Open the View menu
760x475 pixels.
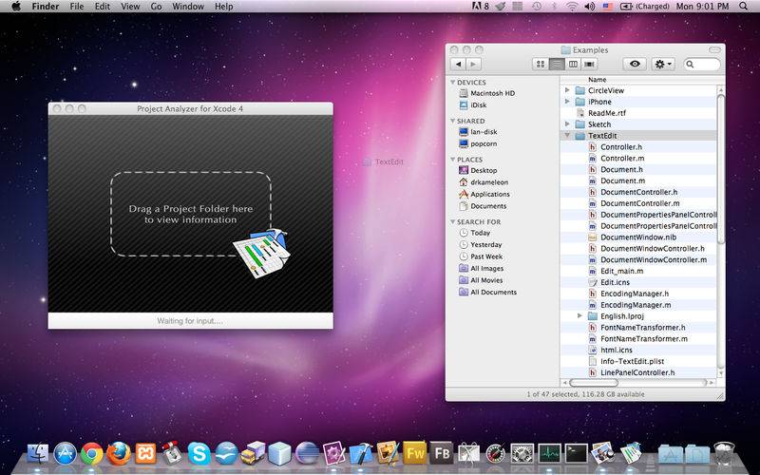130,7
